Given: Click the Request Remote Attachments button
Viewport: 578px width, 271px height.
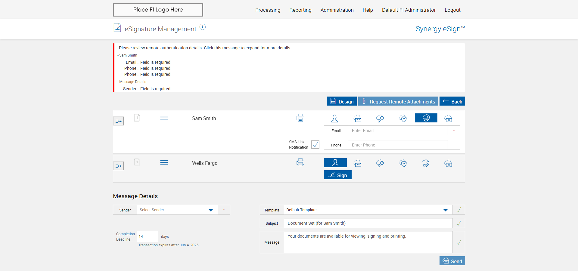Looking at the screenshot, I should coord(398,101).
